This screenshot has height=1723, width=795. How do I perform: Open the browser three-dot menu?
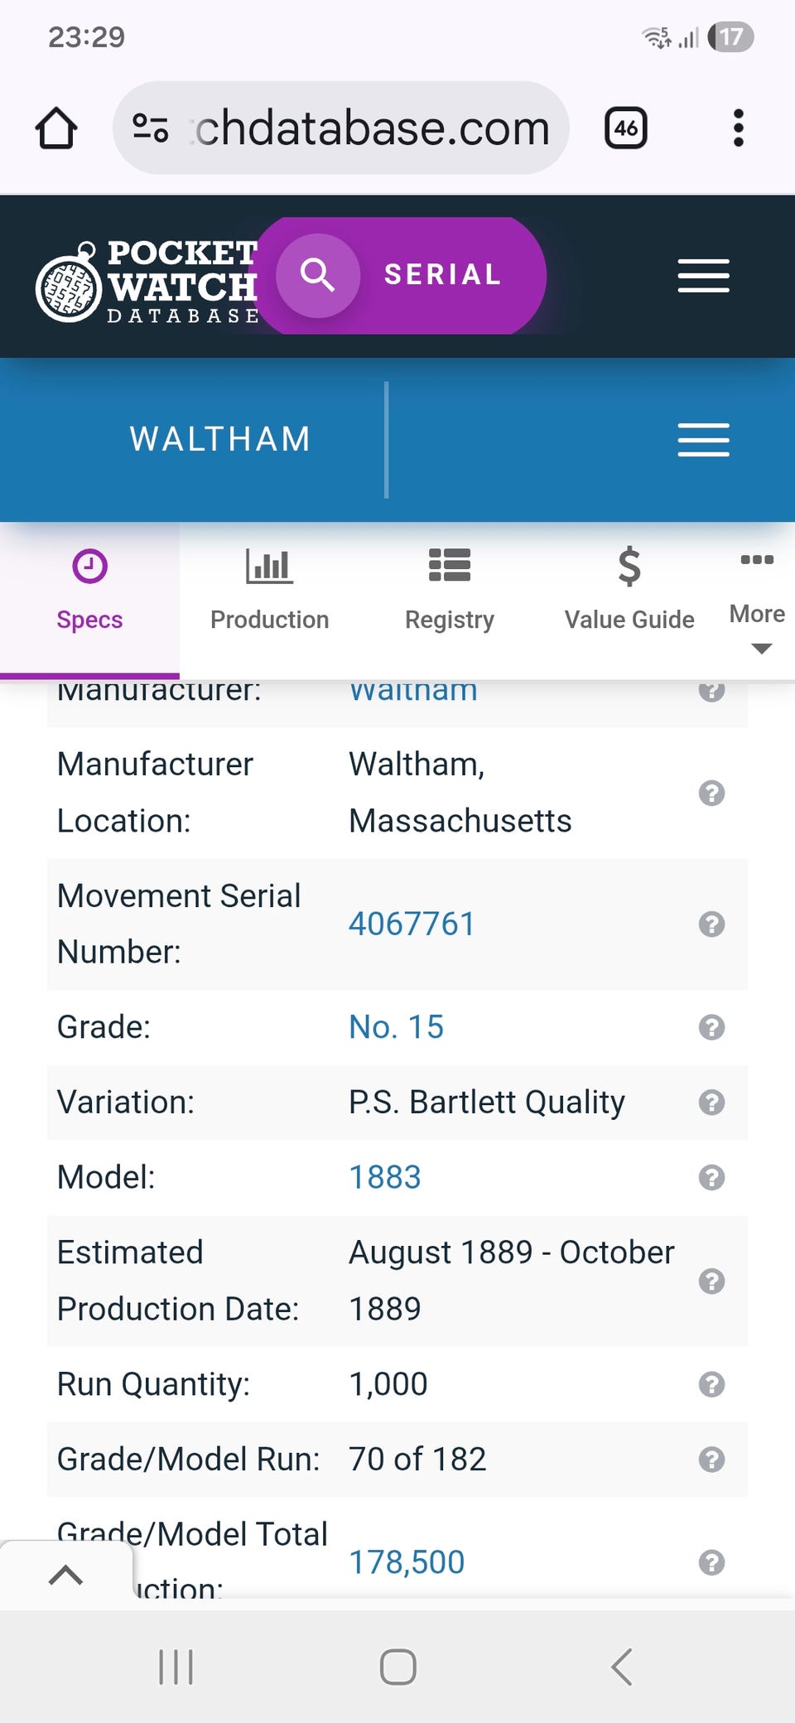[738, 128]
